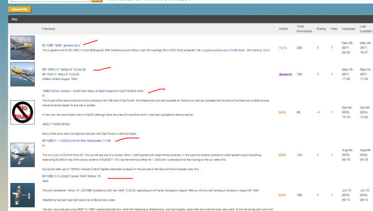Open BF109E-3 3./JG52 France Yellow 15 link
This screenshot has height=211, width=373.
71,176
